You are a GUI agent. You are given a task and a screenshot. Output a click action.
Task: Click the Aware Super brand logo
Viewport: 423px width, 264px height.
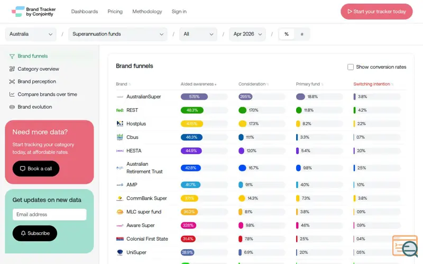120,225
